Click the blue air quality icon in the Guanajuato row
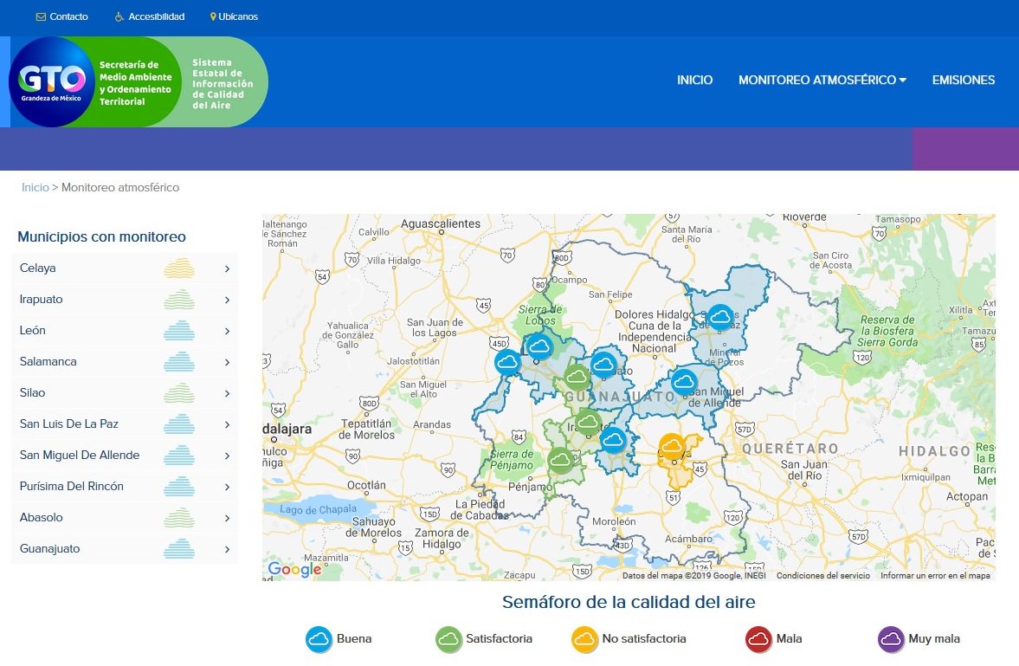This screenshot has width=1019, height=666. pyautogui.click(x=179, y=549)
